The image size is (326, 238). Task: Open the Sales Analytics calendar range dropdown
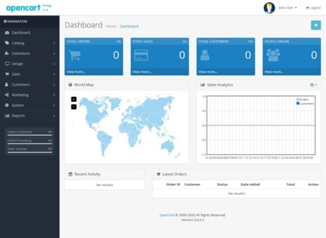tap(313, 85)
